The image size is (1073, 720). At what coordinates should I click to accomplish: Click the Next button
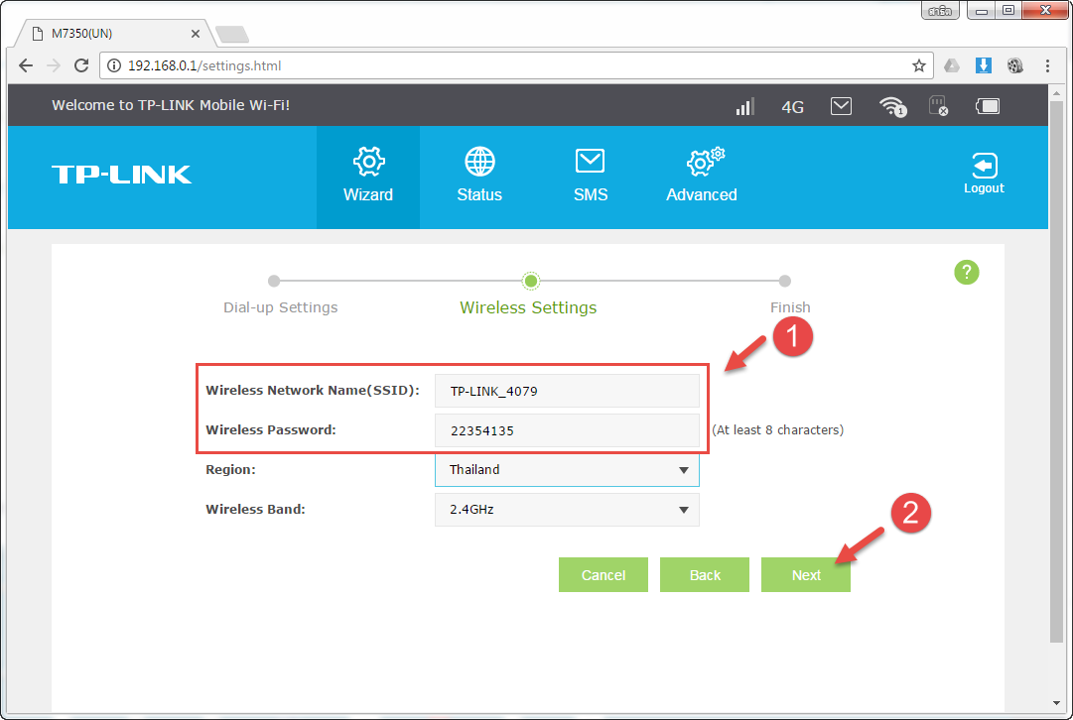coord(805,575)
